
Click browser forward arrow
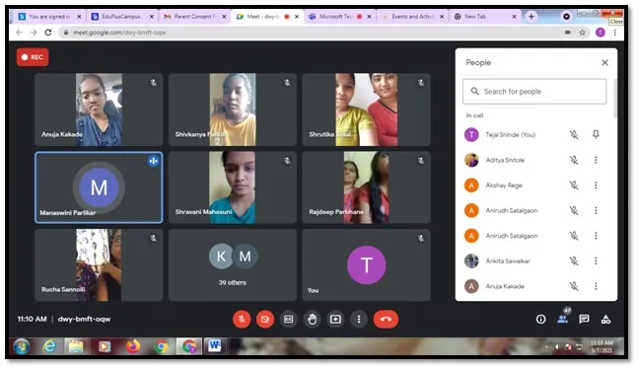point(34,33)
